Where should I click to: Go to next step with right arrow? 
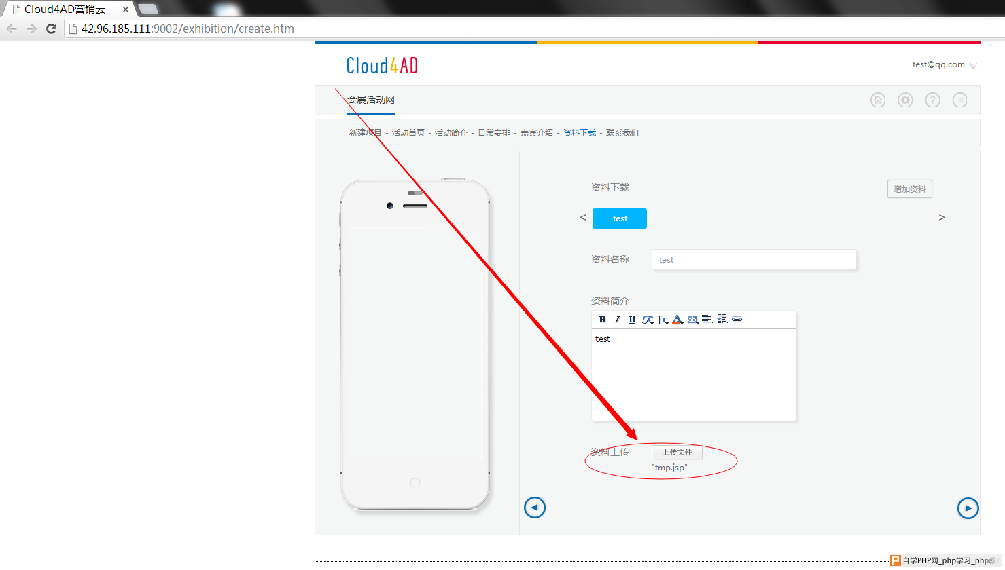pyautogui.click(x=968, y=508)
